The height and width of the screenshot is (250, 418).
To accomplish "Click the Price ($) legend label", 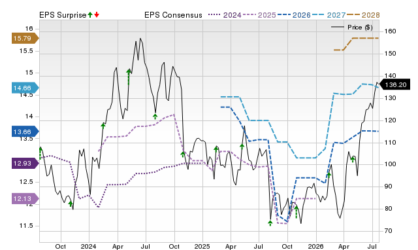I will 360,27.
